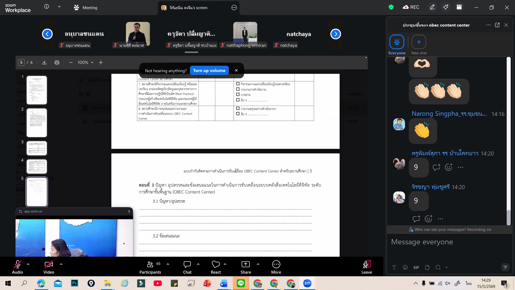515x290 pixels.
Task: Reply in thread to ครูพิมพ์สุภา's message
Action: tap(436, 167)
